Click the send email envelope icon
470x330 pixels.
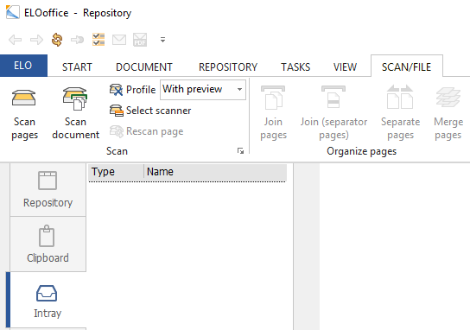(119, 40)
